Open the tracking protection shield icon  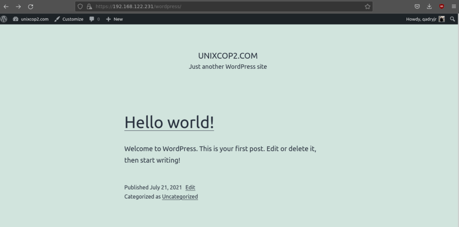pyautogui.click(x=80, y=6)
